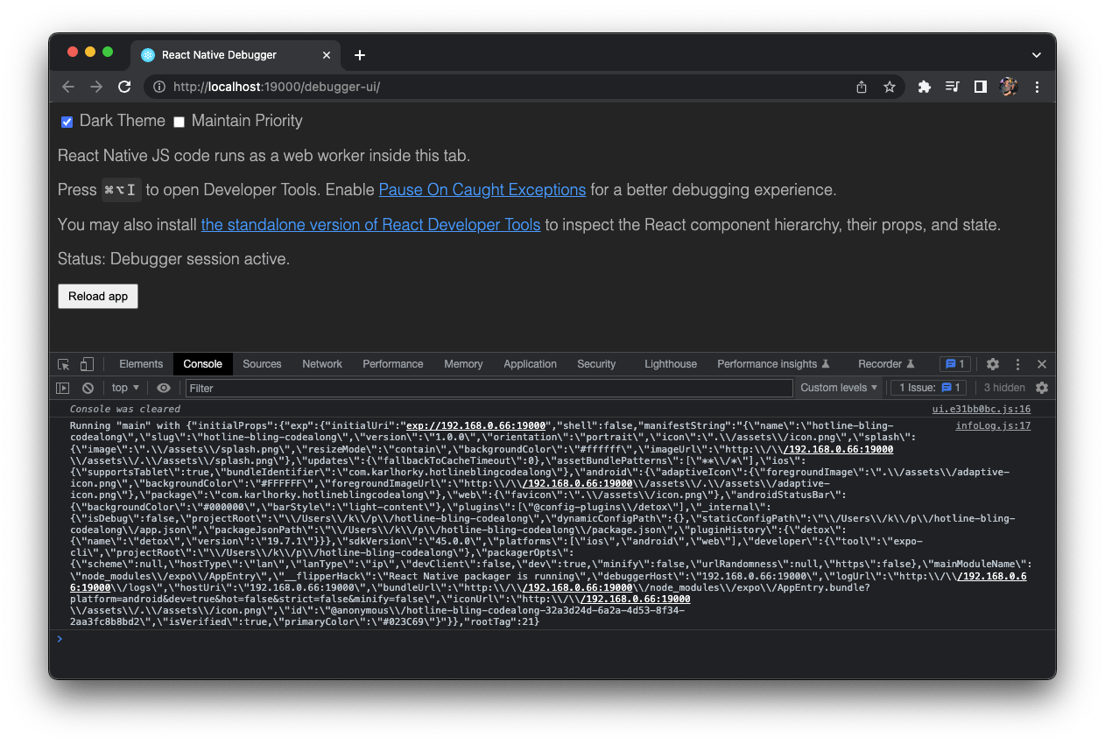Bookmark this page with star icon
Viewport: 1105px width, 744px height.
point(890,87)
